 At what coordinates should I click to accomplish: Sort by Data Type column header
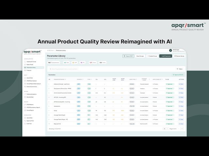133,79
